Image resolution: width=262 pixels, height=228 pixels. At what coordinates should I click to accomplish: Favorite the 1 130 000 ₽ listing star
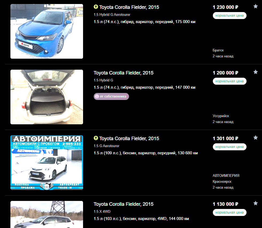coord(256,203)
